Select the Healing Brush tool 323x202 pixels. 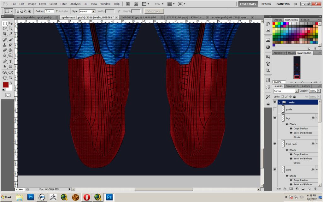click(5, 40)
